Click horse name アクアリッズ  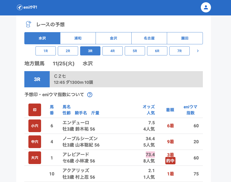click(76, 170)
